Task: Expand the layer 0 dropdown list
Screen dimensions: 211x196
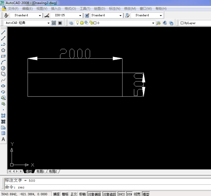Action: [x=153, y=23]
